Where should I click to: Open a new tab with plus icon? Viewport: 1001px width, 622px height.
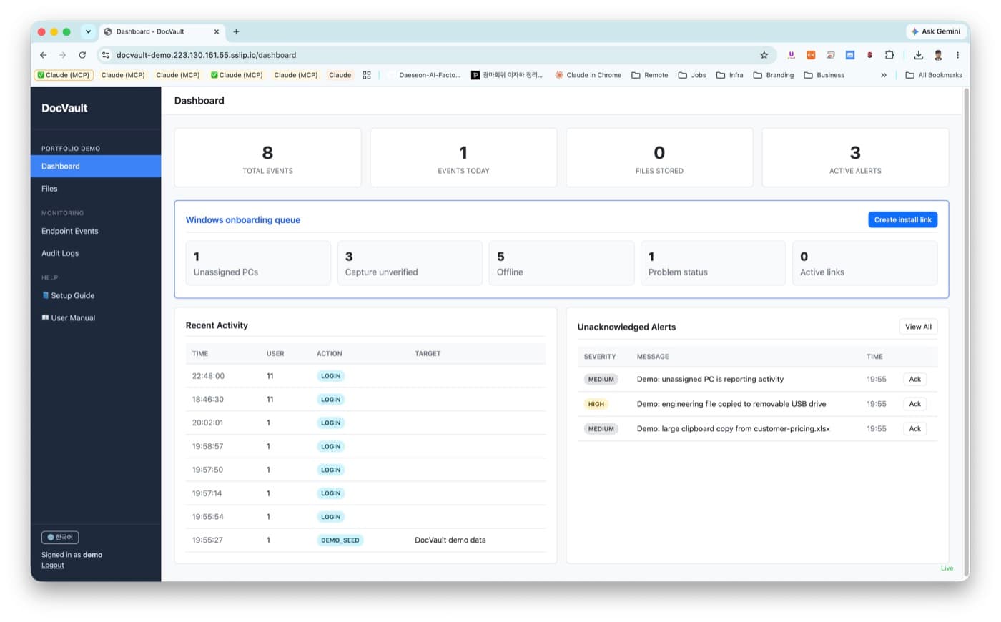236,31
